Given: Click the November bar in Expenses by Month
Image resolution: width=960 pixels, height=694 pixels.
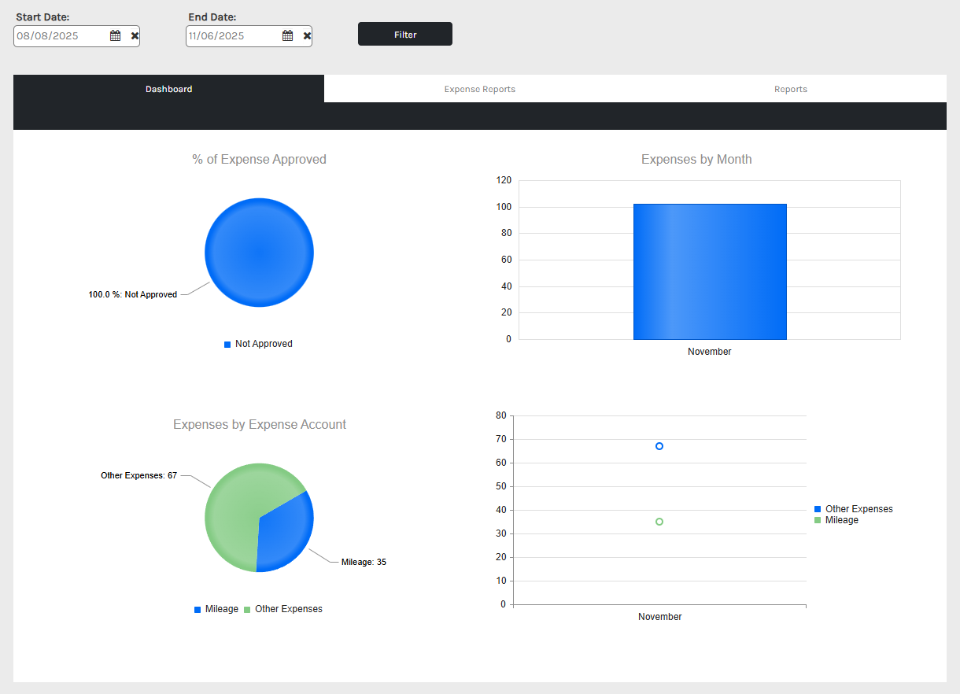Looking at the screenshot, I should 710,271.
